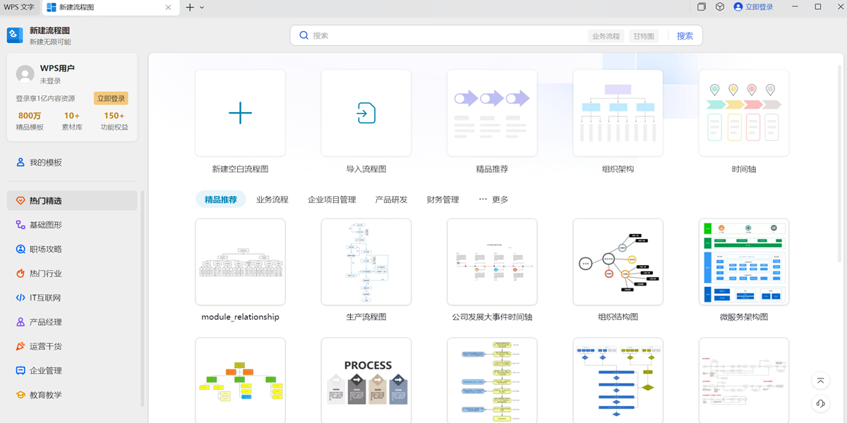
Task: Open the 组织结构图 template thumbnail
Action: click(618, 262)
